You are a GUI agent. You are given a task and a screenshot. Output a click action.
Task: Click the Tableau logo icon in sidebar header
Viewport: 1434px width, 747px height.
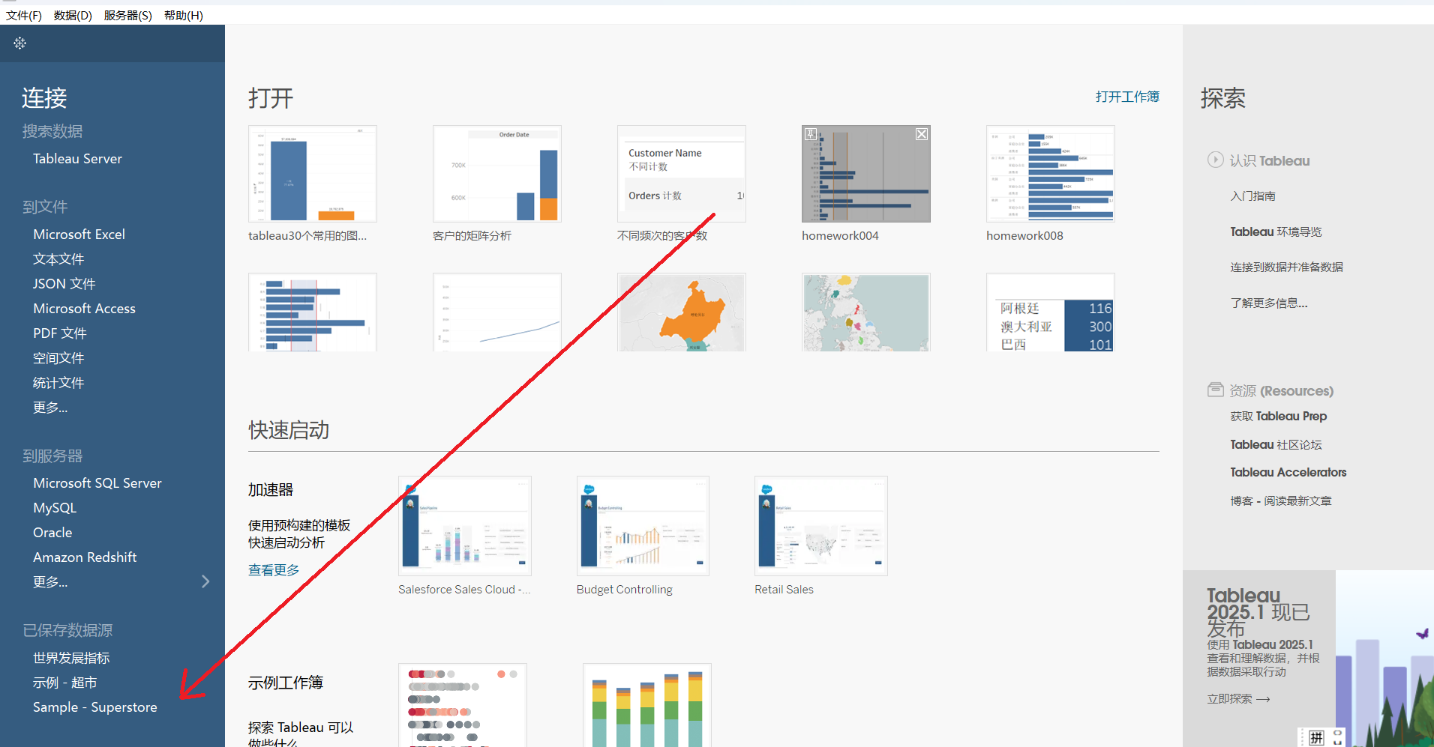coord(19,43)
